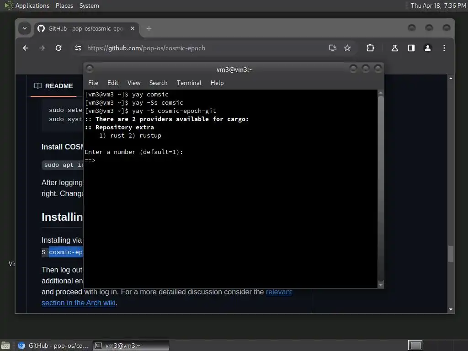View site information for the address bar

(x=78, y=48)
